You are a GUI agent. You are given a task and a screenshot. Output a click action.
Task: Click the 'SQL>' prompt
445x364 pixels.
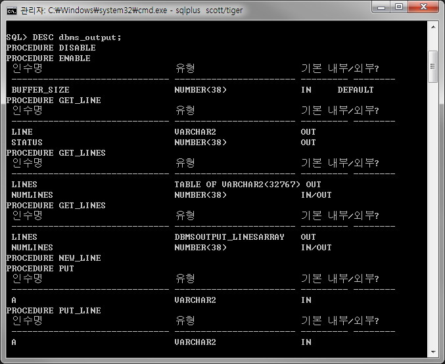pos(16,37)
